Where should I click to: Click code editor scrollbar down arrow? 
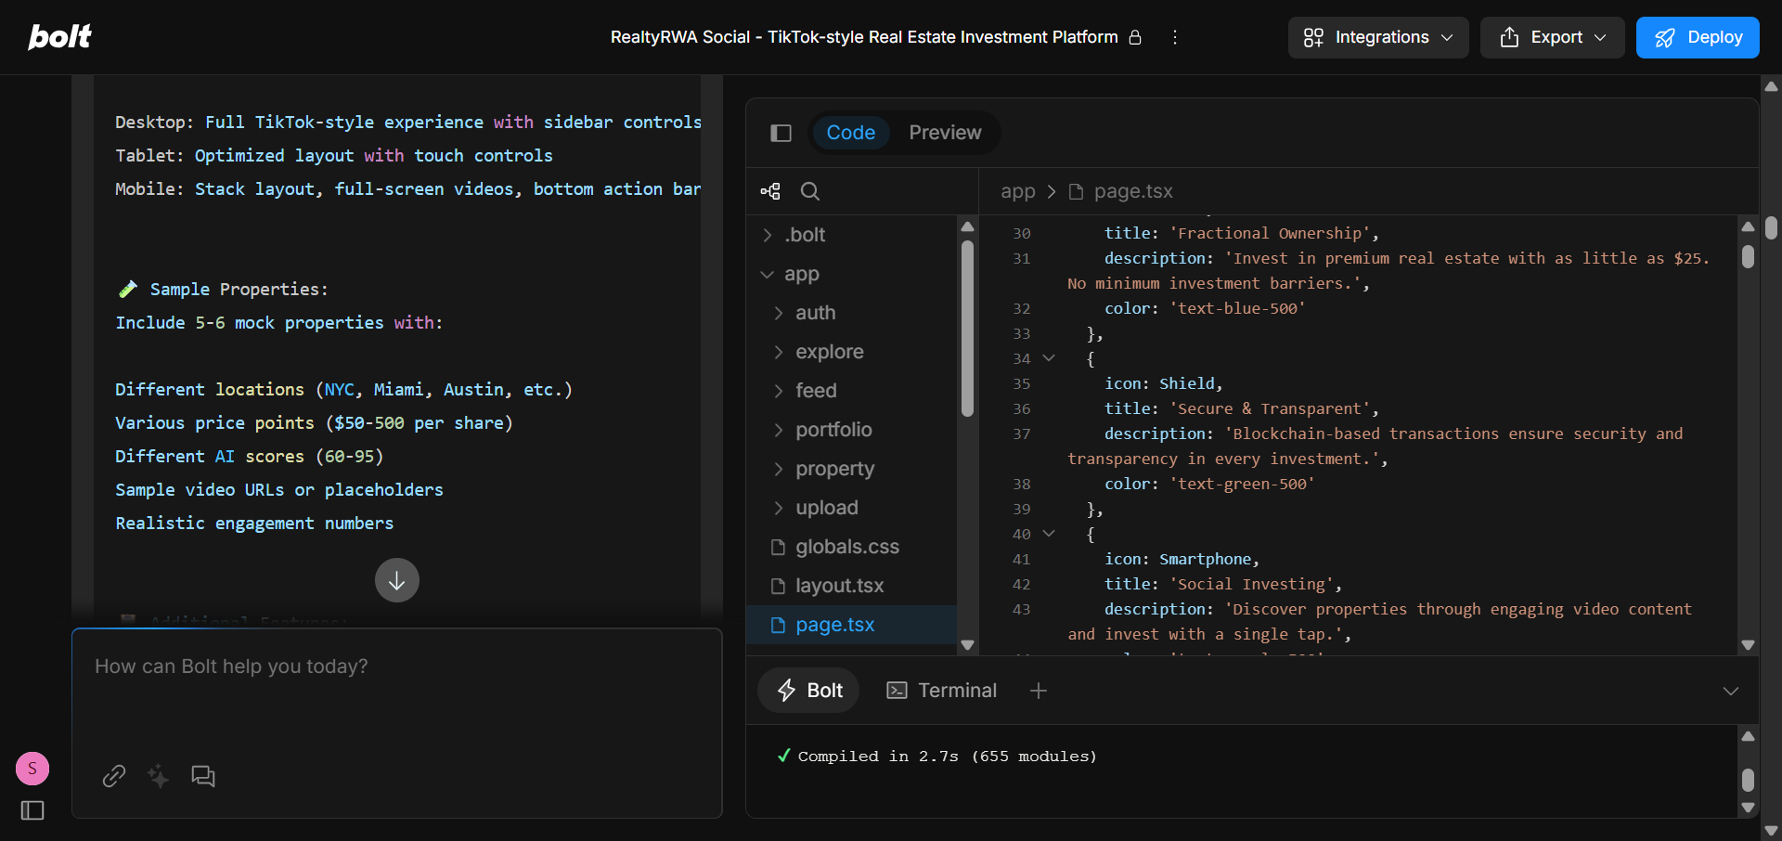point(1748,645)
